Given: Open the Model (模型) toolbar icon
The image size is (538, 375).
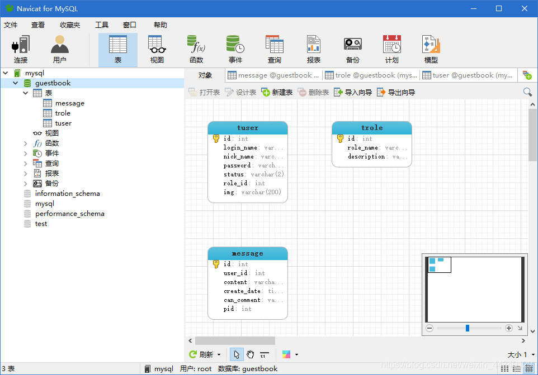Looking at the screenshot, I should (431, 49).
